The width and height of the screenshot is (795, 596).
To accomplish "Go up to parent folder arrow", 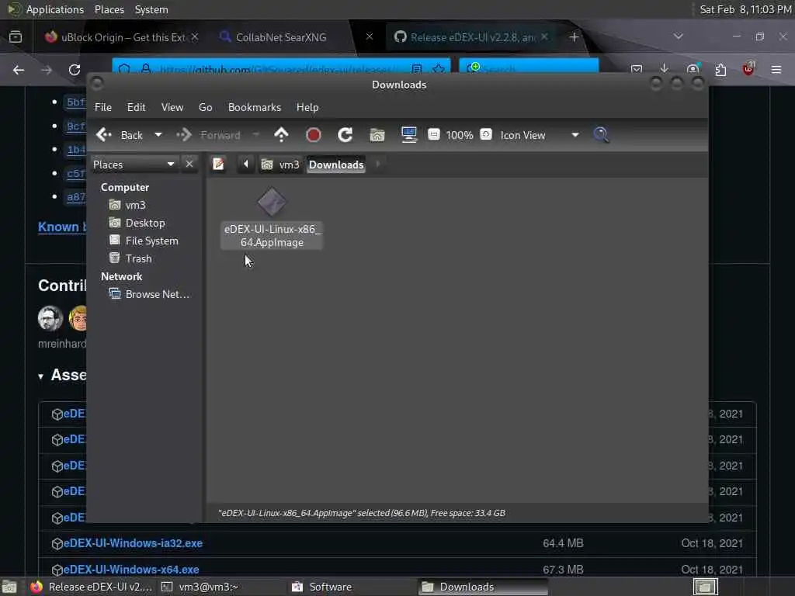I will tap(281, 135).
